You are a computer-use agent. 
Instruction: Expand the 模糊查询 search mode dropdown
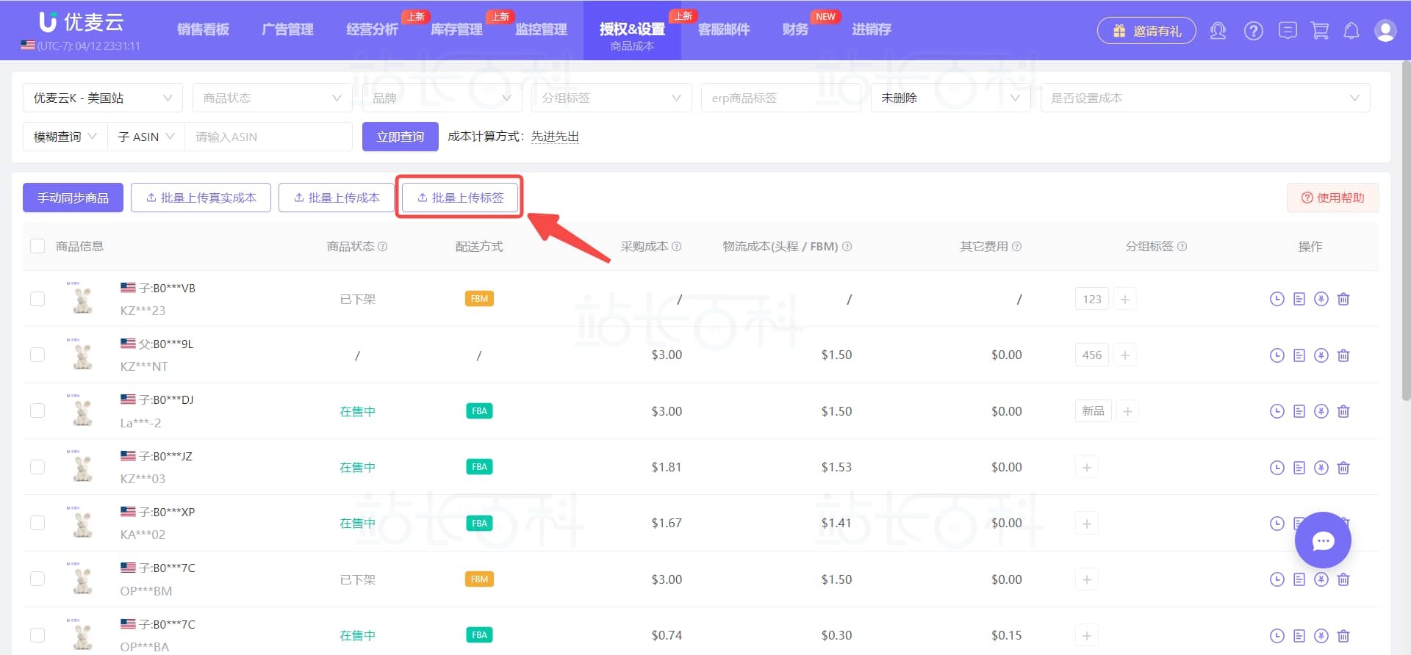[65, 137]
